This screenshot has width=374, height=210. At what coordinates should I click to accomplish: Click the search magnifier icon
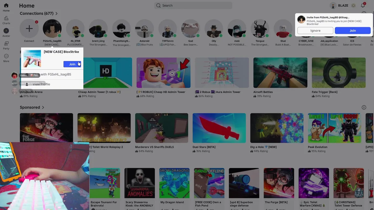pos(158,6)
